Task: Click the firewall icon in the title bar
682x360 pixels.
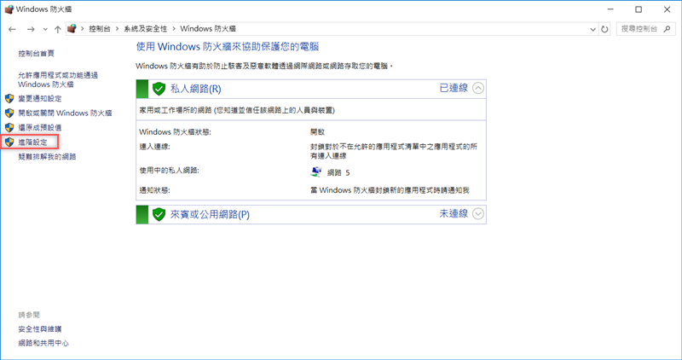Action: (9, 9)
